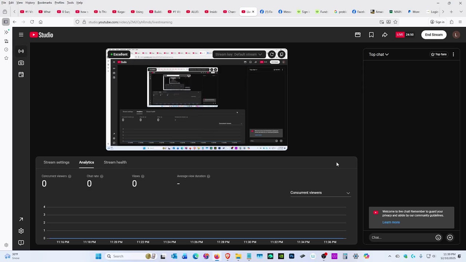Click help icon next to Views

pyautogui.click(x=143, y=176)
